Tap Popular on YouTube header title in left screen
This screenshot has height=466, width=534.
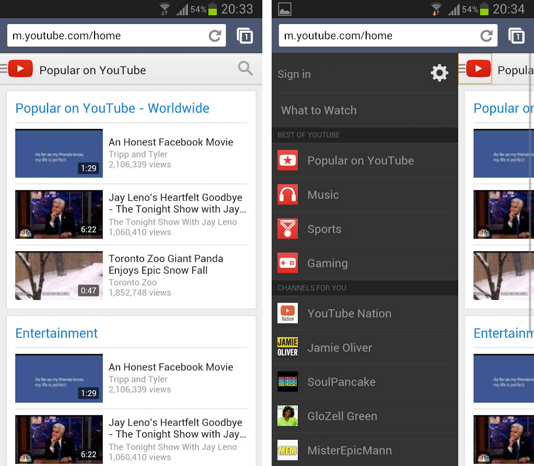92,70
